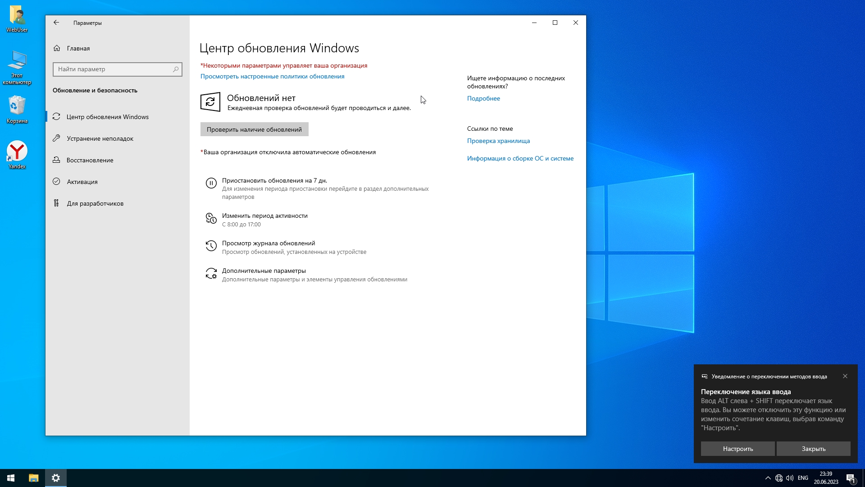
Task: Select Устранение неполадок in sidebar
Action: (100, 138)
